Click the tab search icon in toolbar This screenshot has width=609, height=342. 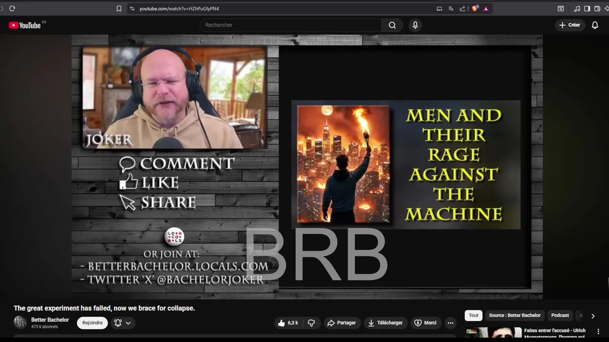click(x=561, y=9)
